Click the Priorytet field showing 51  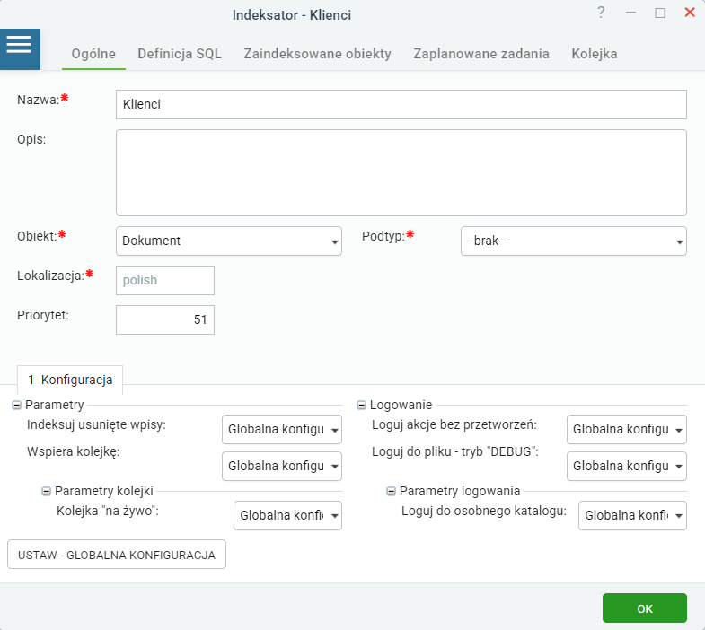[x=165, y=320]
